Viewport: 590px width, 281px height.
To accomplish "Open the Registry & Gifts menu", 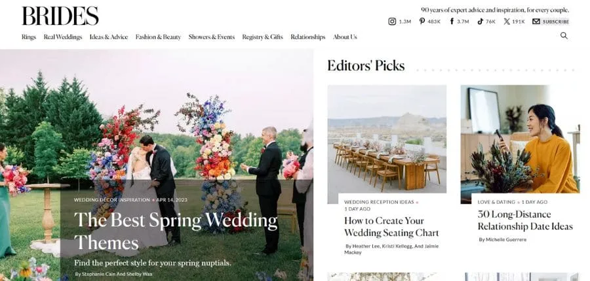I will tap(263, 37).
